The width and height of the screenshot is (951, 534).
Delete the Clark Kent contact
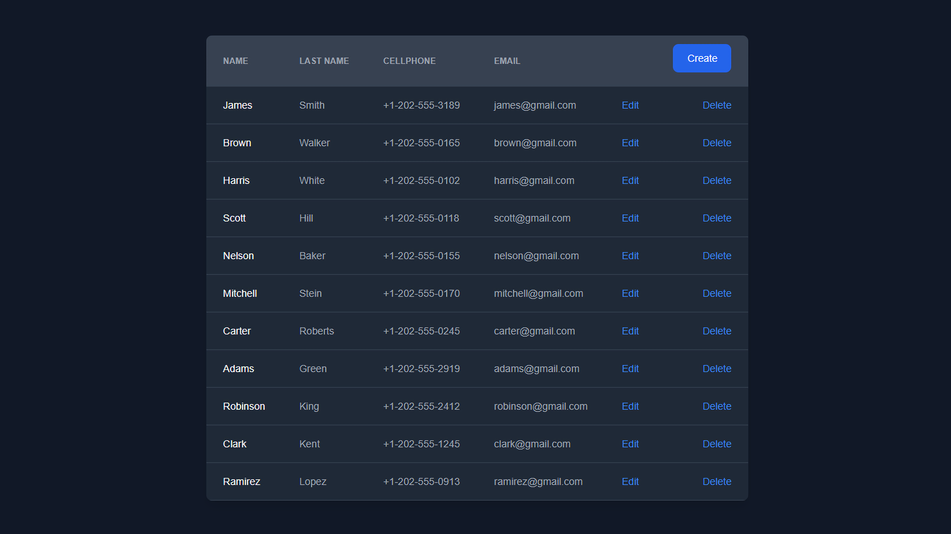[716, 444]
